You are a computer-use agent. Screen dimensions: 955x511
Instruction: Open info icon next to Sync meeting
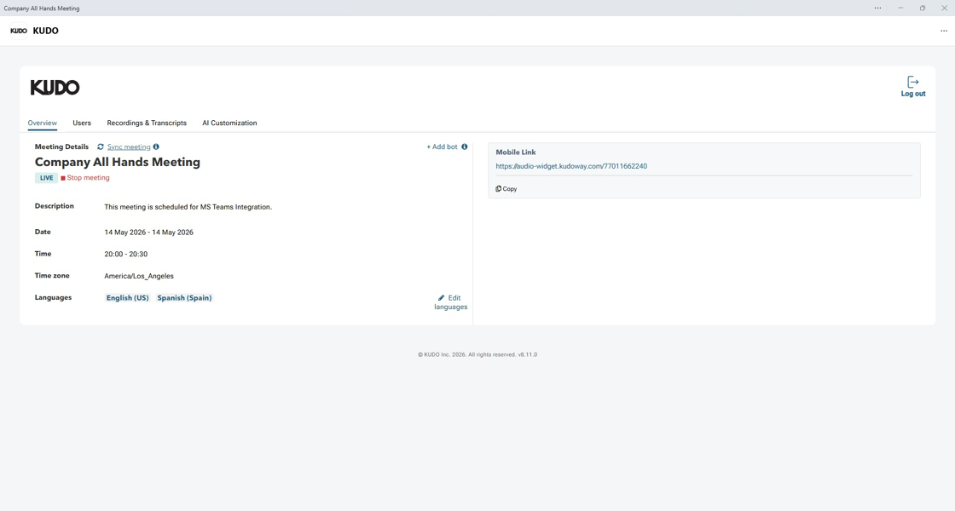coord(156,146)
